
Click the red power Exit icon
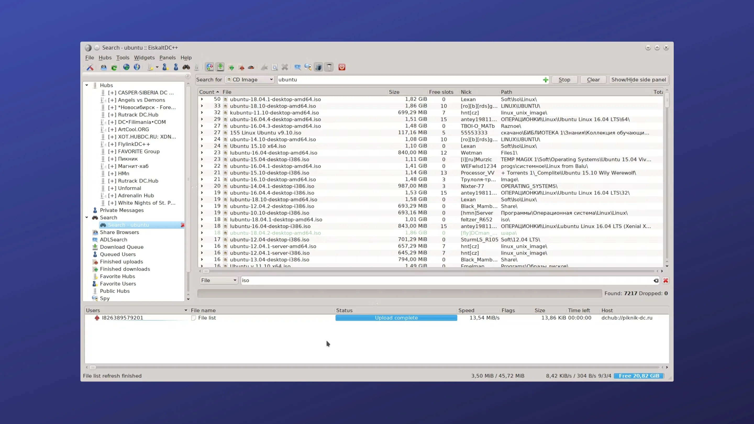click(x=342, y=67)
